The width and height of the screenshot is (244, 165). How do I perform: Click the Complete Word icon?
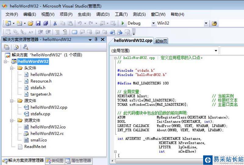pyautogui.click(x=31, y=32)
